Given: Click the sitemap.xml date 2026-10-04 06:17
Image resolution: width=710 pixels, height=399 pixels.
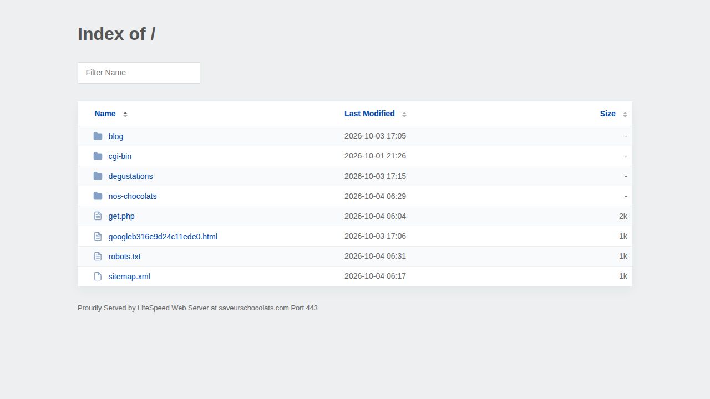Looking at the screenshot, I should pos(375,276).
